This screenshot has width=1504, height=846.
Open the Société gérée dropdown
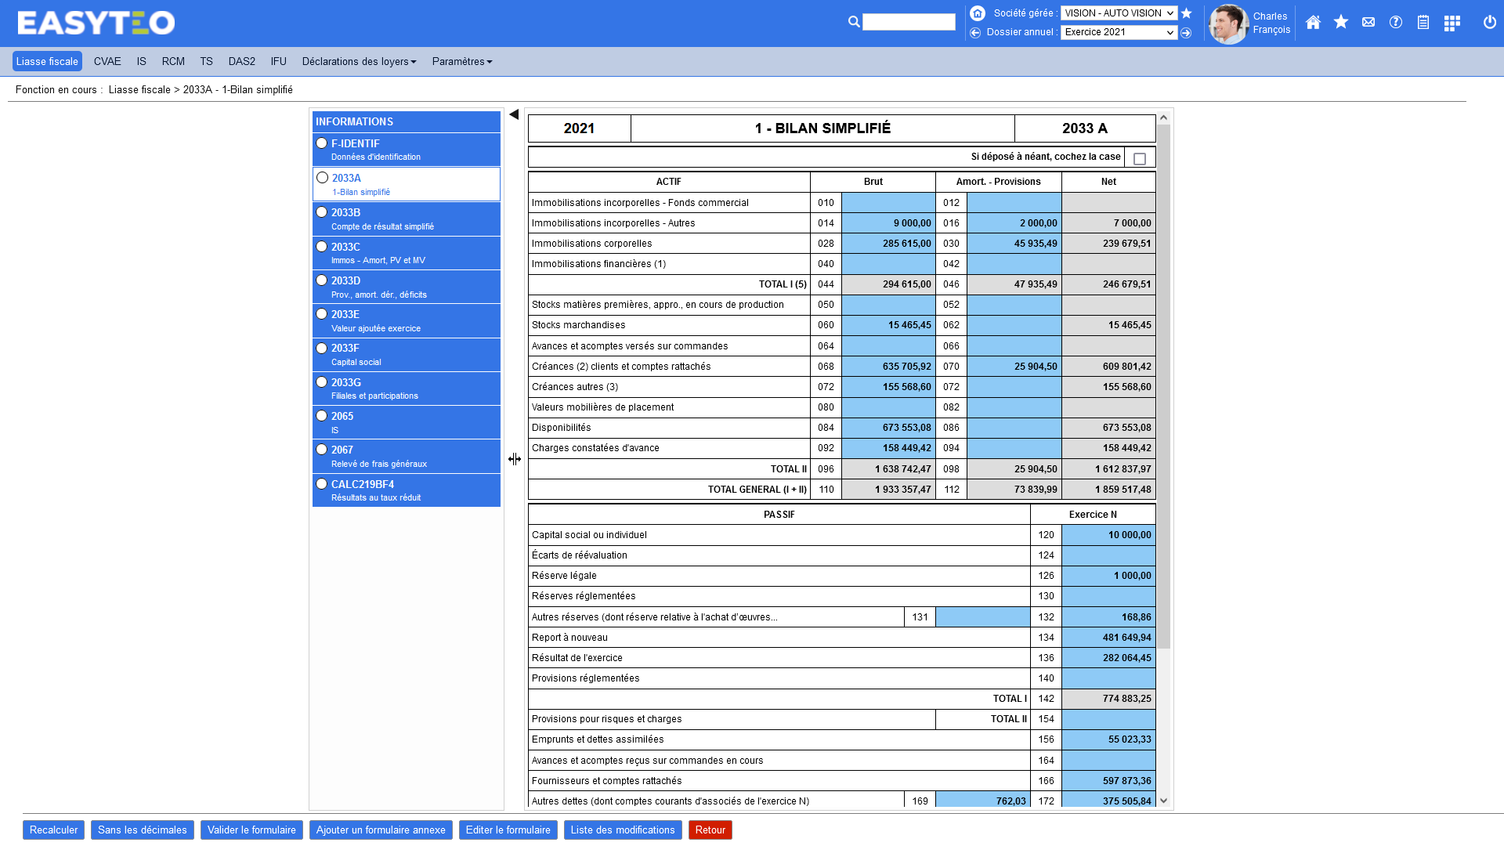(1118, 13)
